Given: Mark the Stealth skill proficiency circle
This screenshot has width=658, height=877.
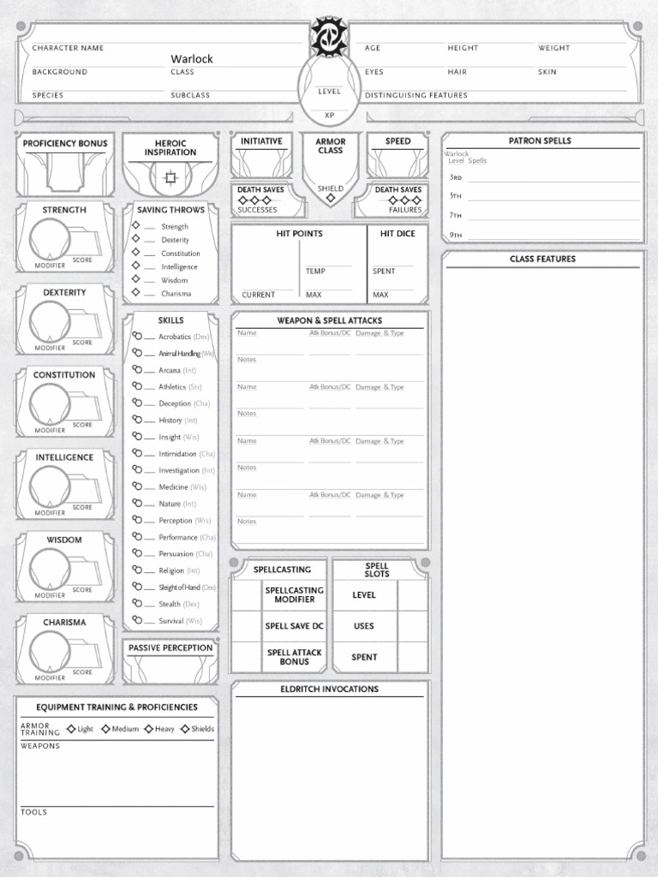Looking at the screenshot, I should tap(137, 604).
